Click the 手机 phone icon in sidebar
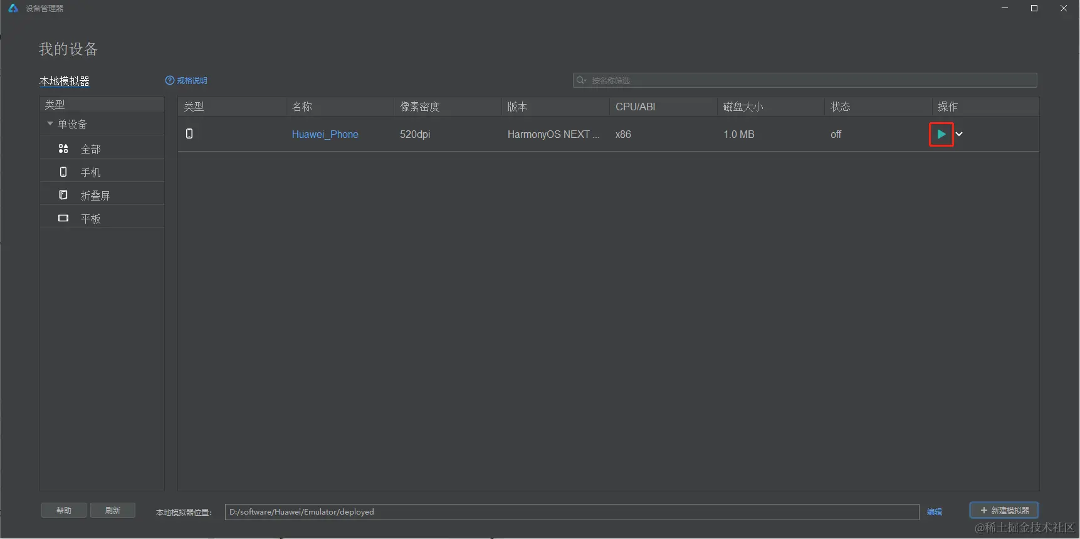This screenshot has height=539, width=1080. pos(63,172)
